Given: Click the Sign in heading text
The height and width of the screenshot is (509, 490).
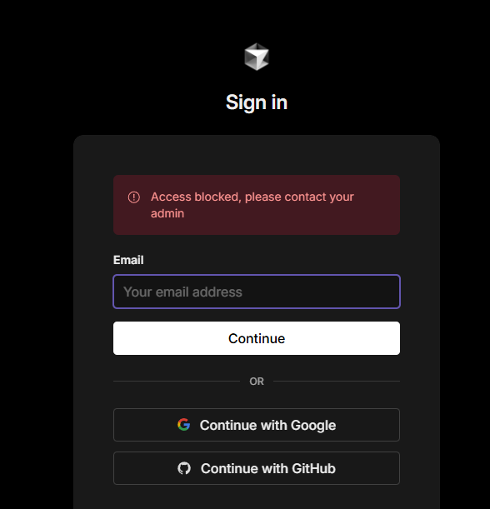Looking at the screenshot, I should pyautogui.click(x=257, y=102).
